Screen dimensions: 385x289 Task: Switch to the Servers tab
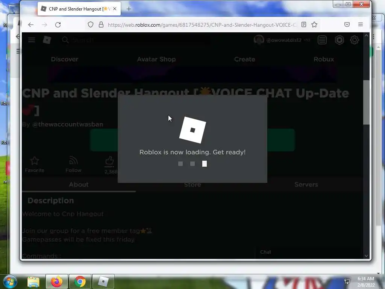(x=306, y=184)
